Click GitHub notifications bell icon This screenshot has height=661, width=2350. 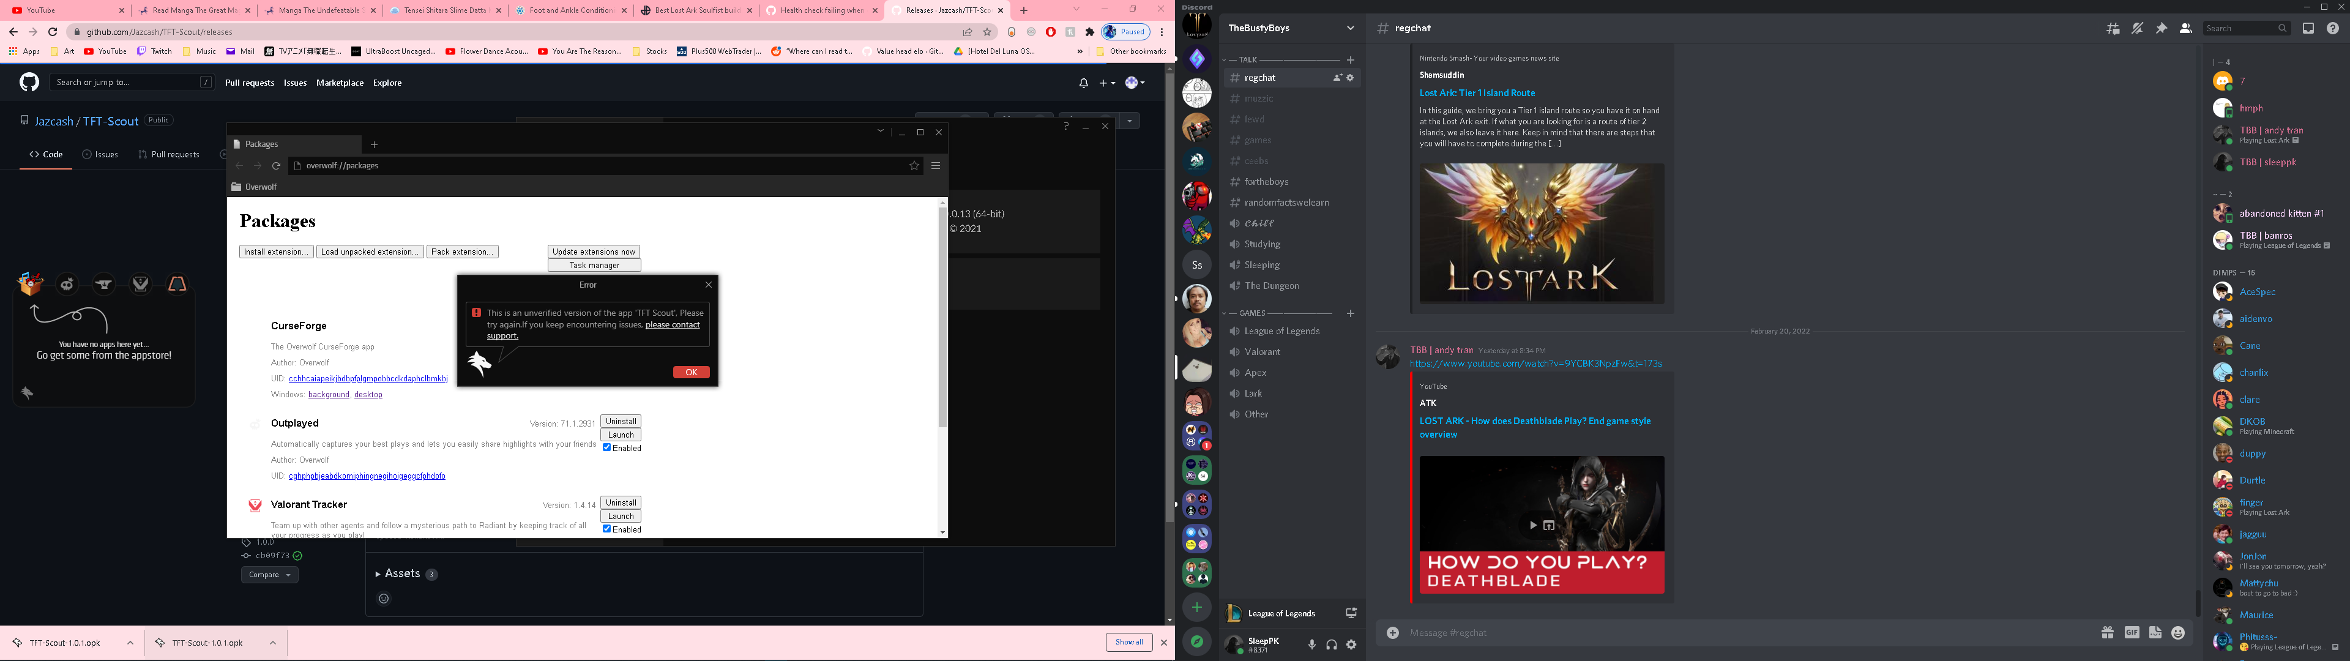pos(1083,83)
